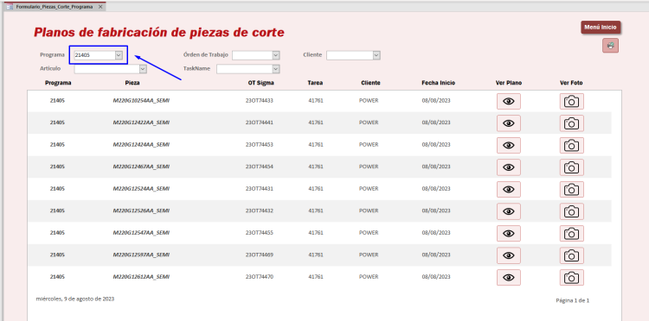649x321 pixels.
Task: Open photo for OT 23OT74469
Action: point(572,255)
